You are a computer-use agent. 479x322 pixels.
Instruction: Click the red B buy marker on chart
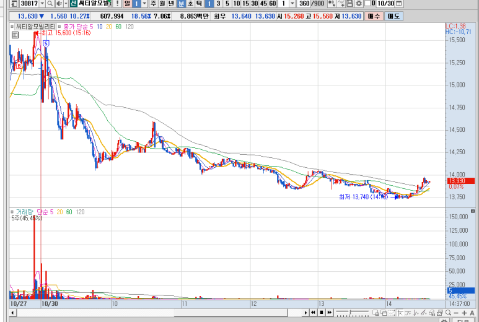click(19, 66)
